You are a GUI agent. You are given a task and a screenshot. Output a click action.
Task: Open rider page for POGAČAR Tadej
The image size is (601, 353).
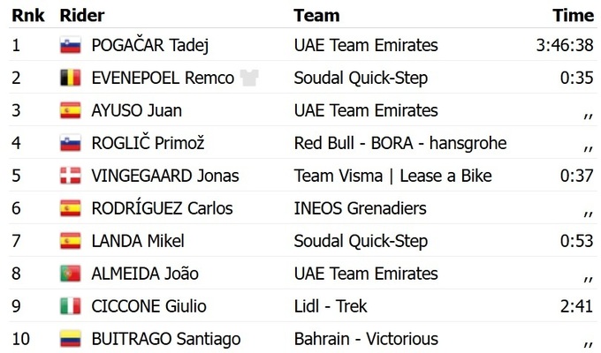point(150,46)
